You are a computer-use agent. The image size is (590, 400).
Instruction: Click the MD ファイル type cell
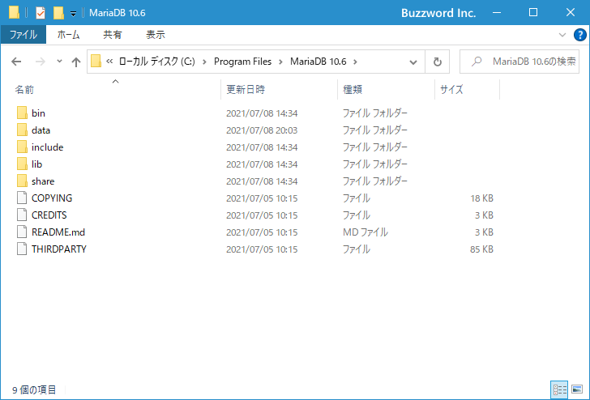click(365, 232)
